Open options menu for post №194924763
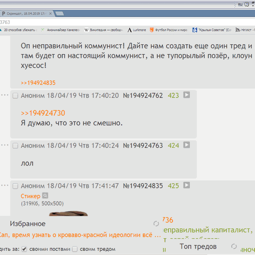The height and width of the screenshot is (255, 255). click(x=5, y=145)
